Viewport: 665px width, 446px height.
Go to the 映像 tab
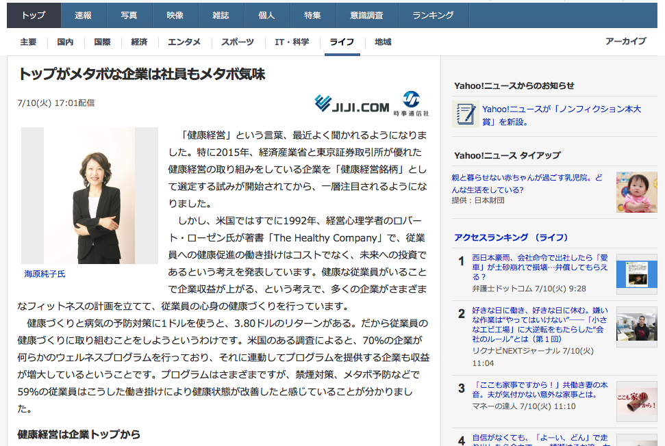[x=175, y=15]
